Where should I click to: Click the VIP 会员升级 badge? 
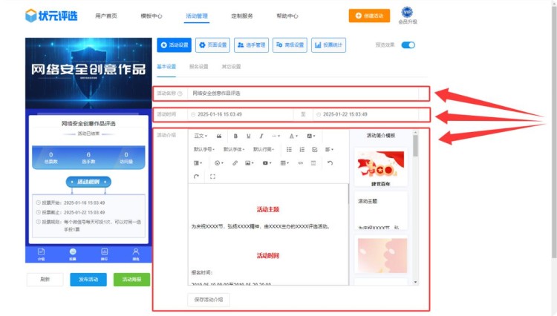click(x=407, y=16)
